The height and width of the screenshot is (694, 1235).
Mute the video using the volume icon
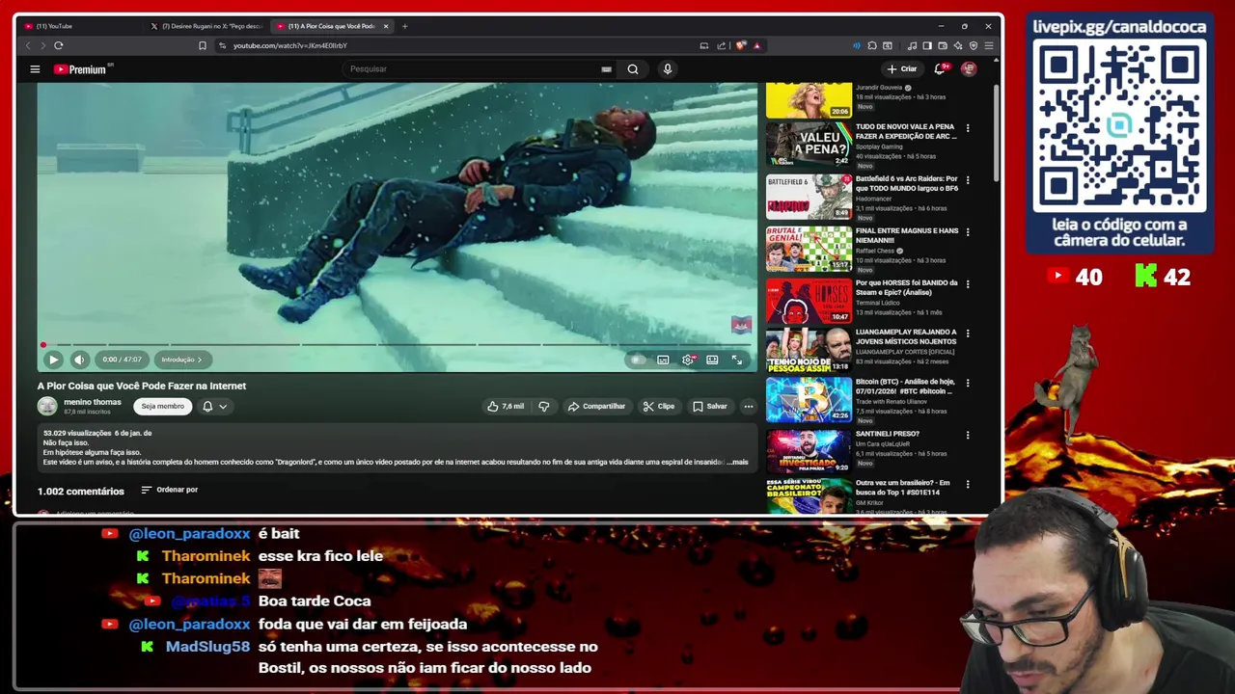click(79, 360)
